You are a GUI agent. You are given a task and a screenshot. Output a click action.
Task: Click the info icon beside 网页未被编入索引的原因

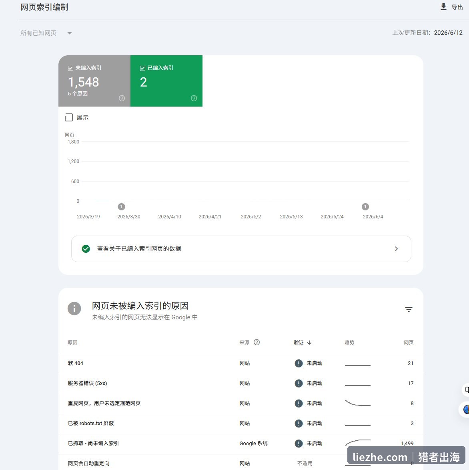click(x=74, y=309)
